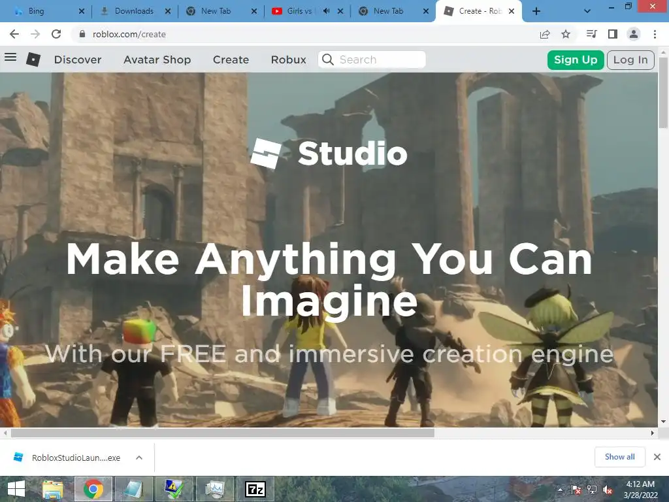
Task: Open the Create menu item
Action: point(231,59)
